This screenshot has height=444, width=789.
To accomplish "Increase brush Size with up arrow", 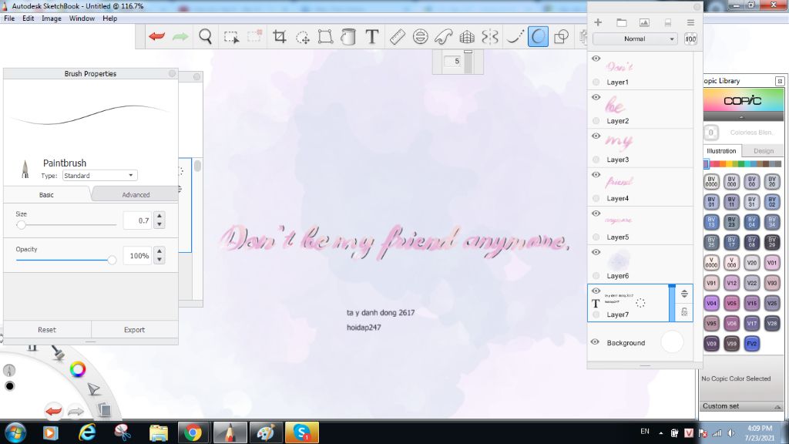I will (x=159, y=216).
